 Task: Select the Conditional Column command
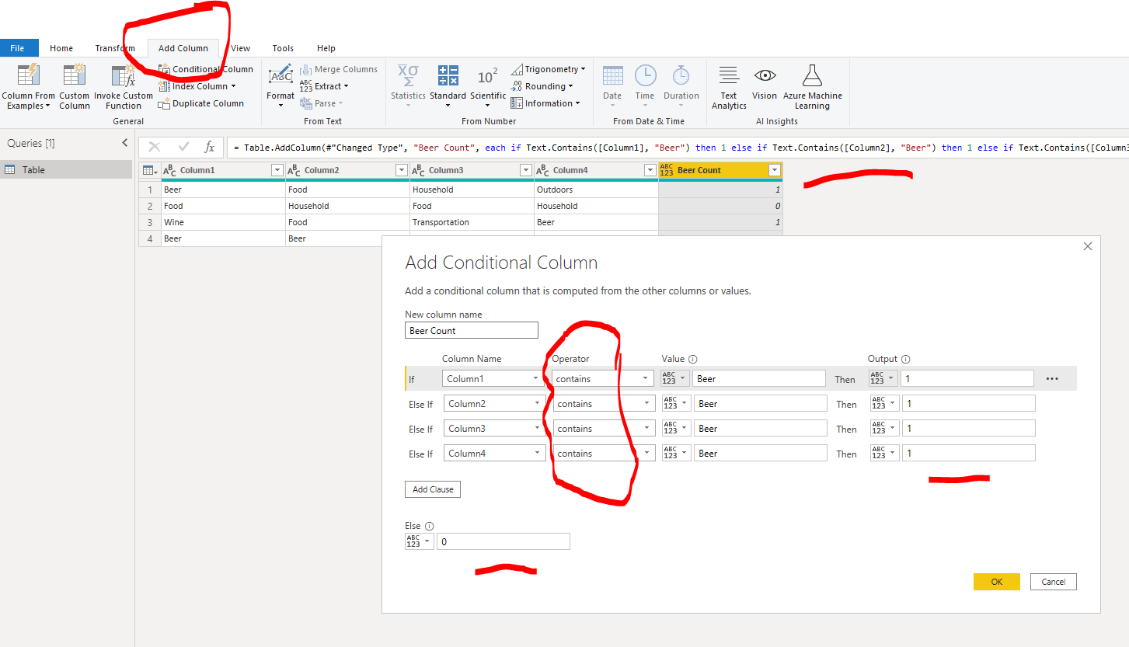click(206, 69)
